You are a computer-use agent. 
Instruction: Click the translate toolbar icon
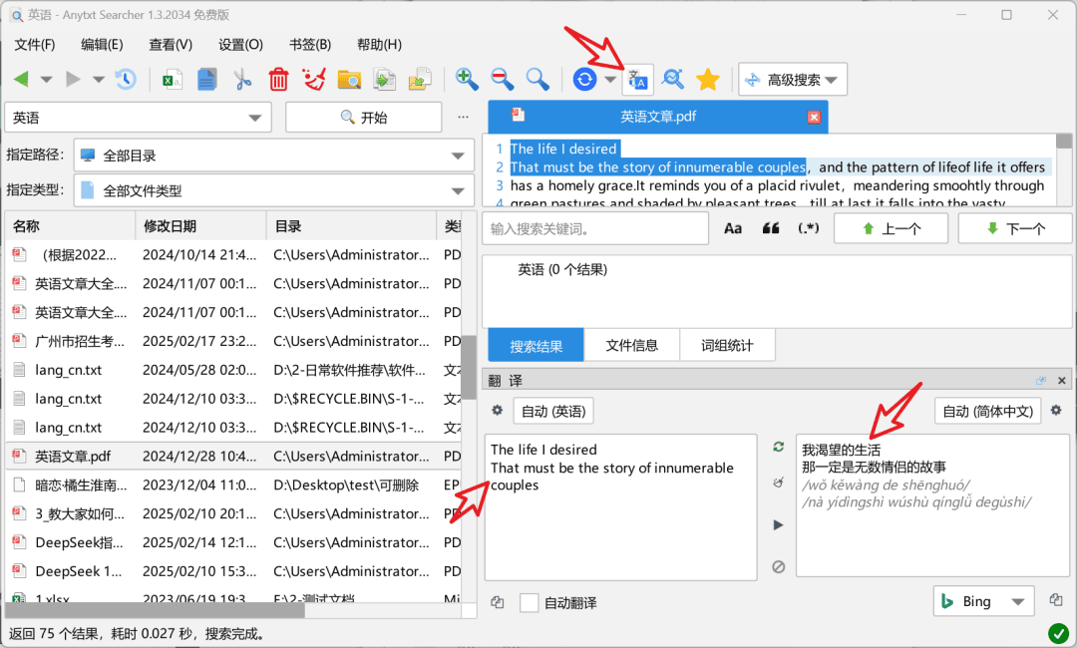click(637, 80)
